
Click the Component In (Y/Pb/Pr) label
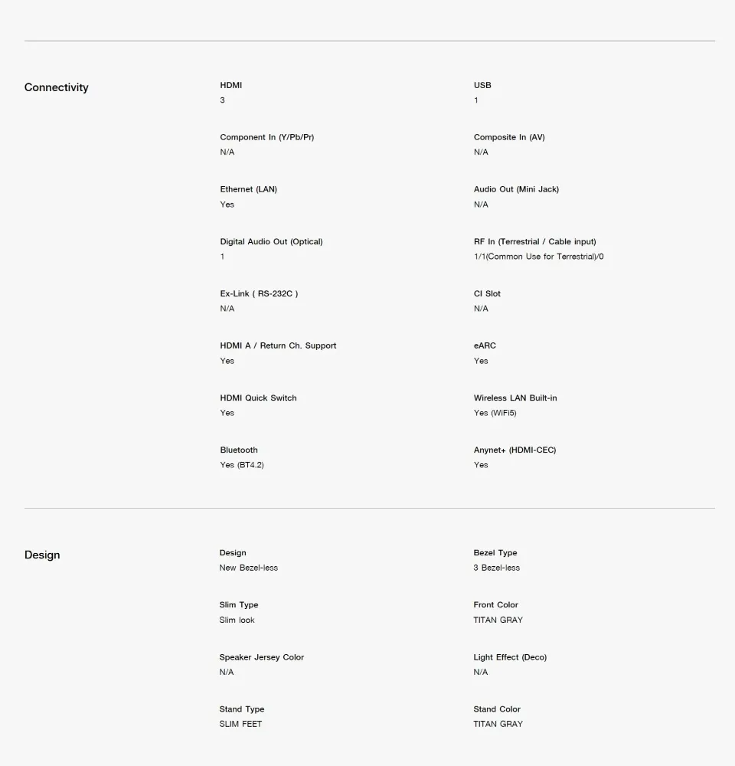click(x=266, y=137)
